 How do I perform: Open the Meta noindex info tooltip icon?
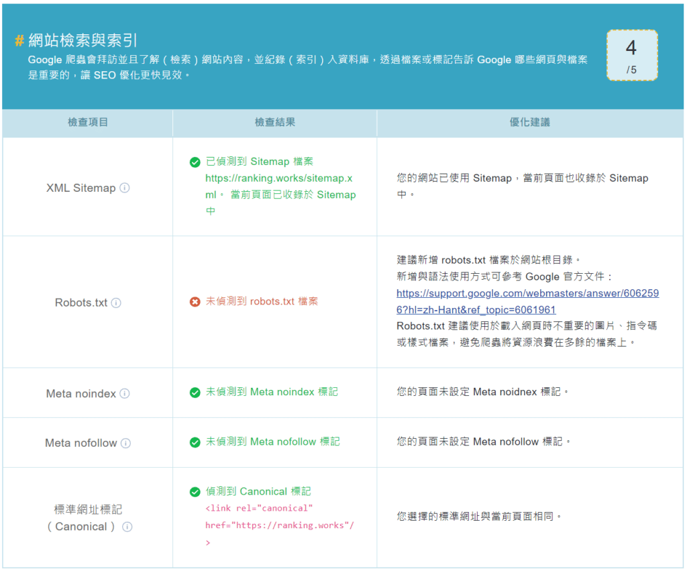pyautogui.click(x=125, y=394)
